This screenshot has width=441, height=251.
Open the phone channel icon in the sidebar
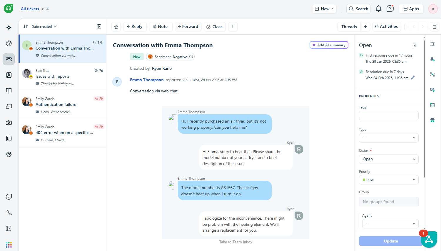click(9, 213)
